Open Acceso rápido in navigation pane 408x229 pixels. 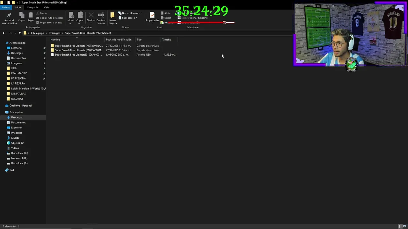click(x=17, y=43)
